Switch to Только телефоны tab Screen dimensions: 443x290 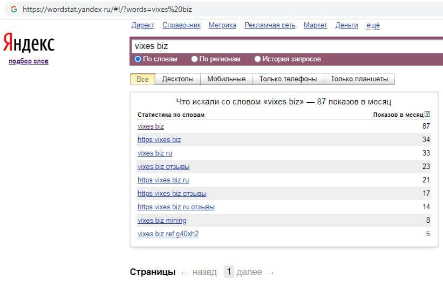click(x=288, y=79)
